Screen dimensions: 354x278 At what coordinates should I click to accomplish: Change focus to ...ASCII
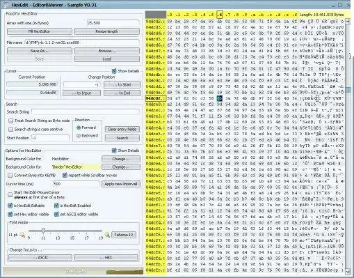(40, 257)
